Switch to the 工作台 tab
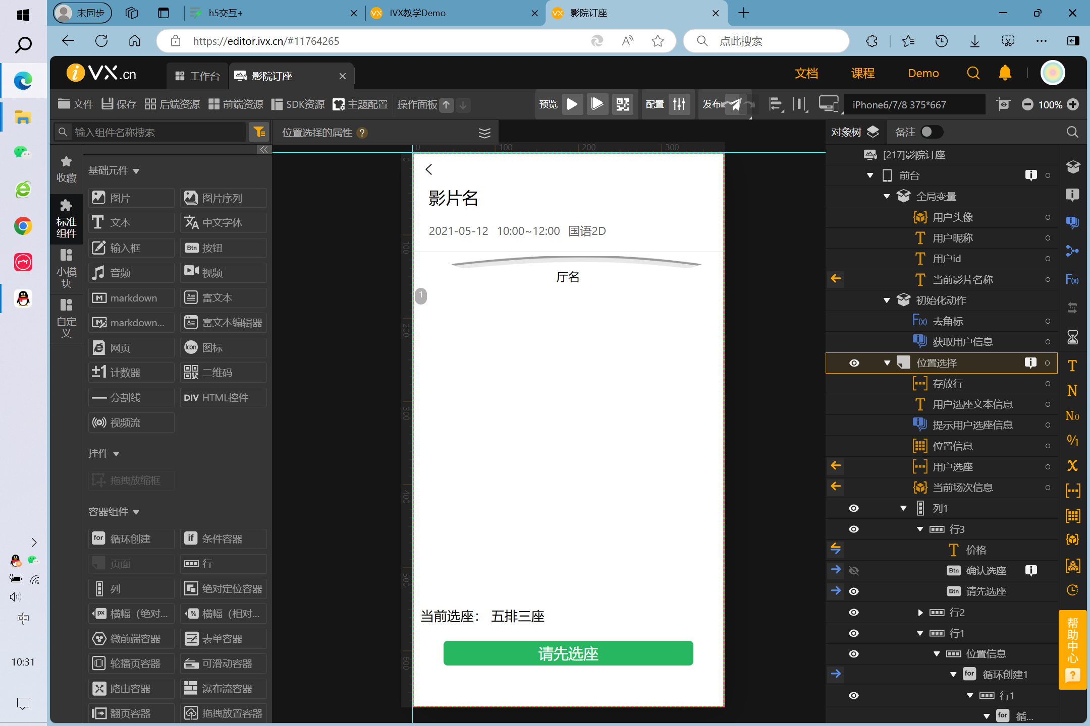1090x726 pixels. point(198,76)
